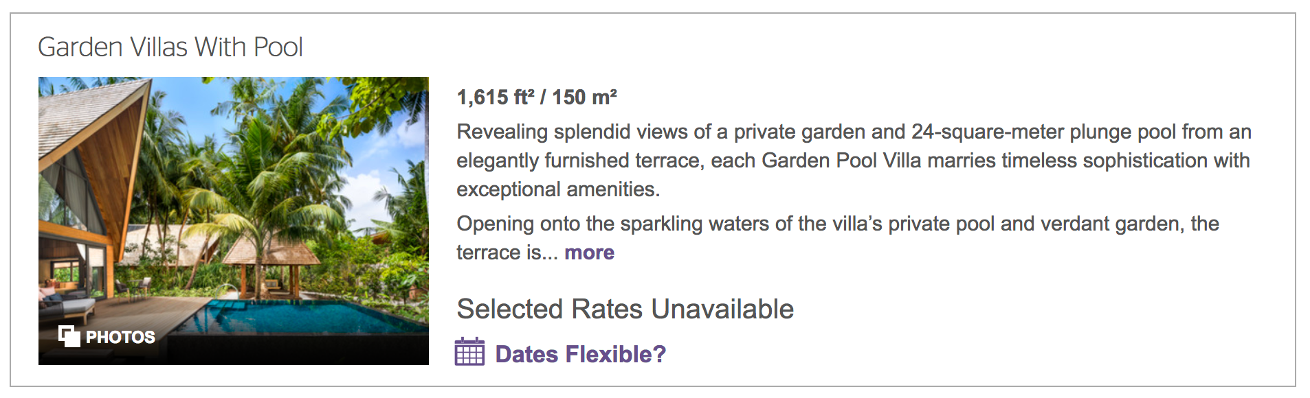The height and width of the screenshot is (398, 1310).
Task: Click the paragraph starting 'Revealing splendid views'
Action: (853, 160)
